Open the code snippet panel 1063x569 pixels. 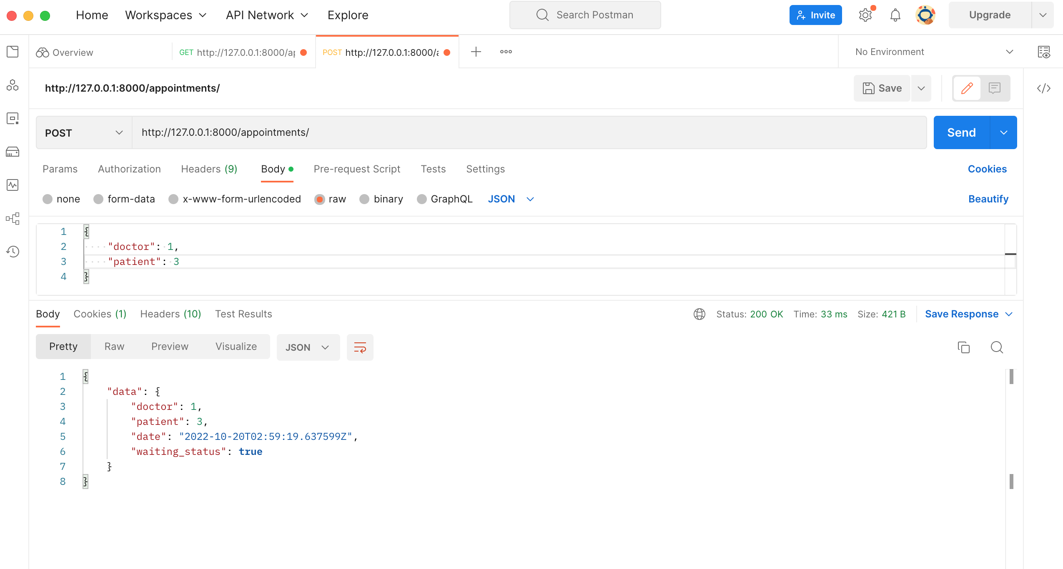pos(1045,88)
